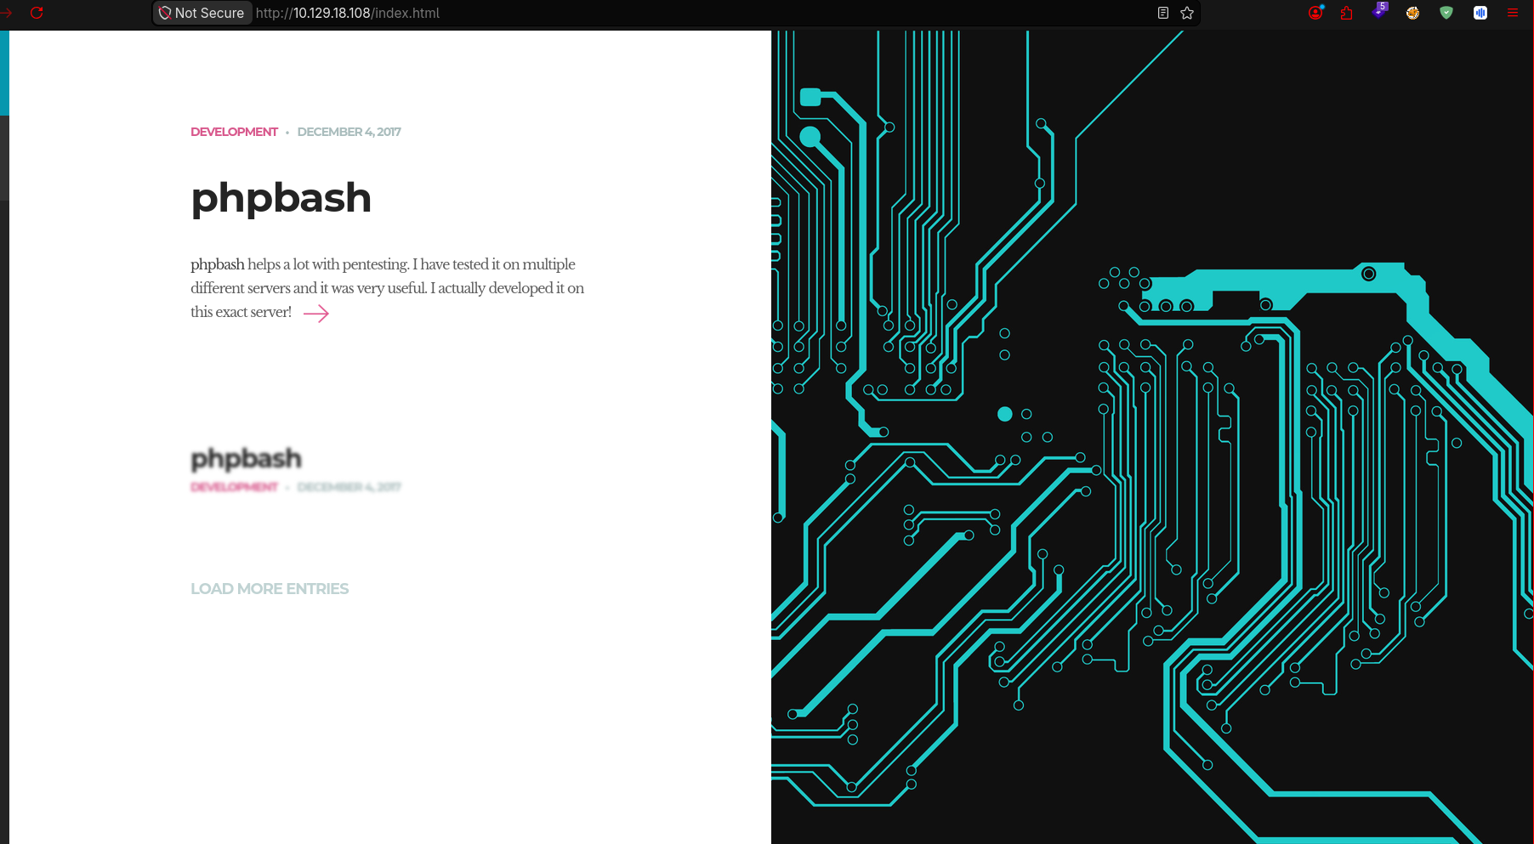Open the green shield checkmark extension
Screen dimensions: 1534x844
(x=1446, y=13)
